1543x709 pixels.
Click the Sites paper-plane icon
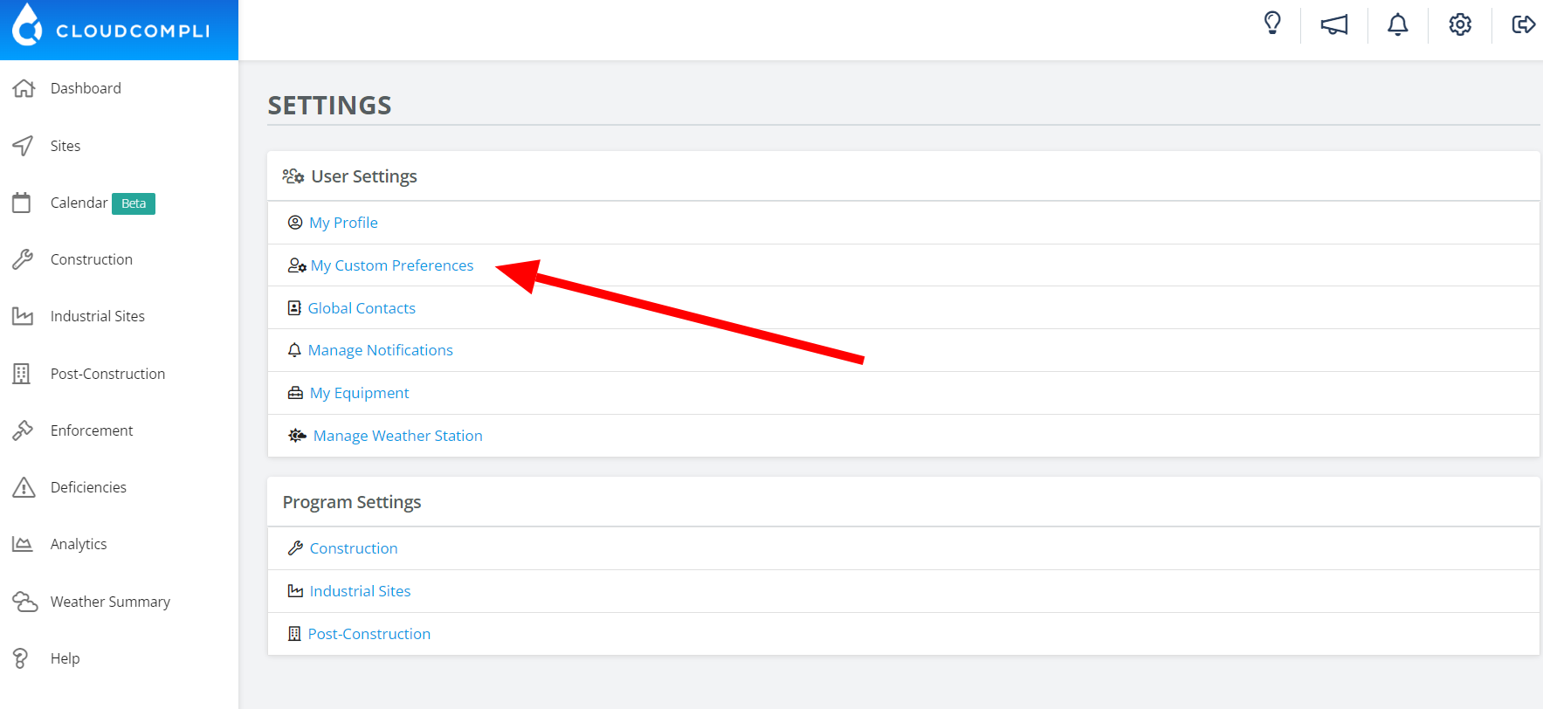click(x=23, y=146)
